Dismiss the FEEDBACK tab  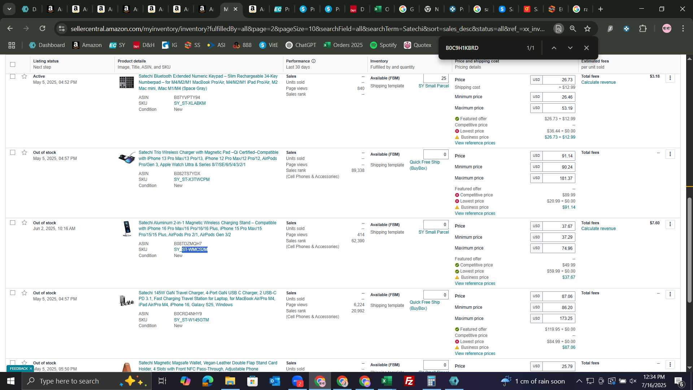(x=31, y=369)
